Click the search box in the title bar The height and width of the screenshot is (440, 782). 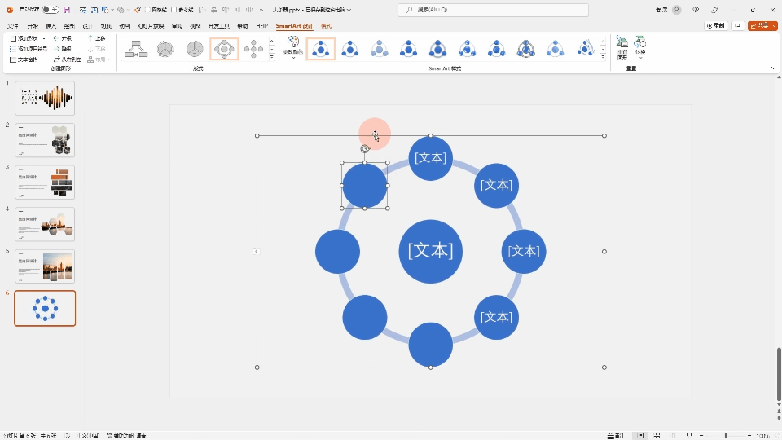pos(494,10)
